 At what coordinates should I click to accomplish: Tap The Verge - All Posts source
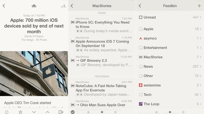[34, 40]
